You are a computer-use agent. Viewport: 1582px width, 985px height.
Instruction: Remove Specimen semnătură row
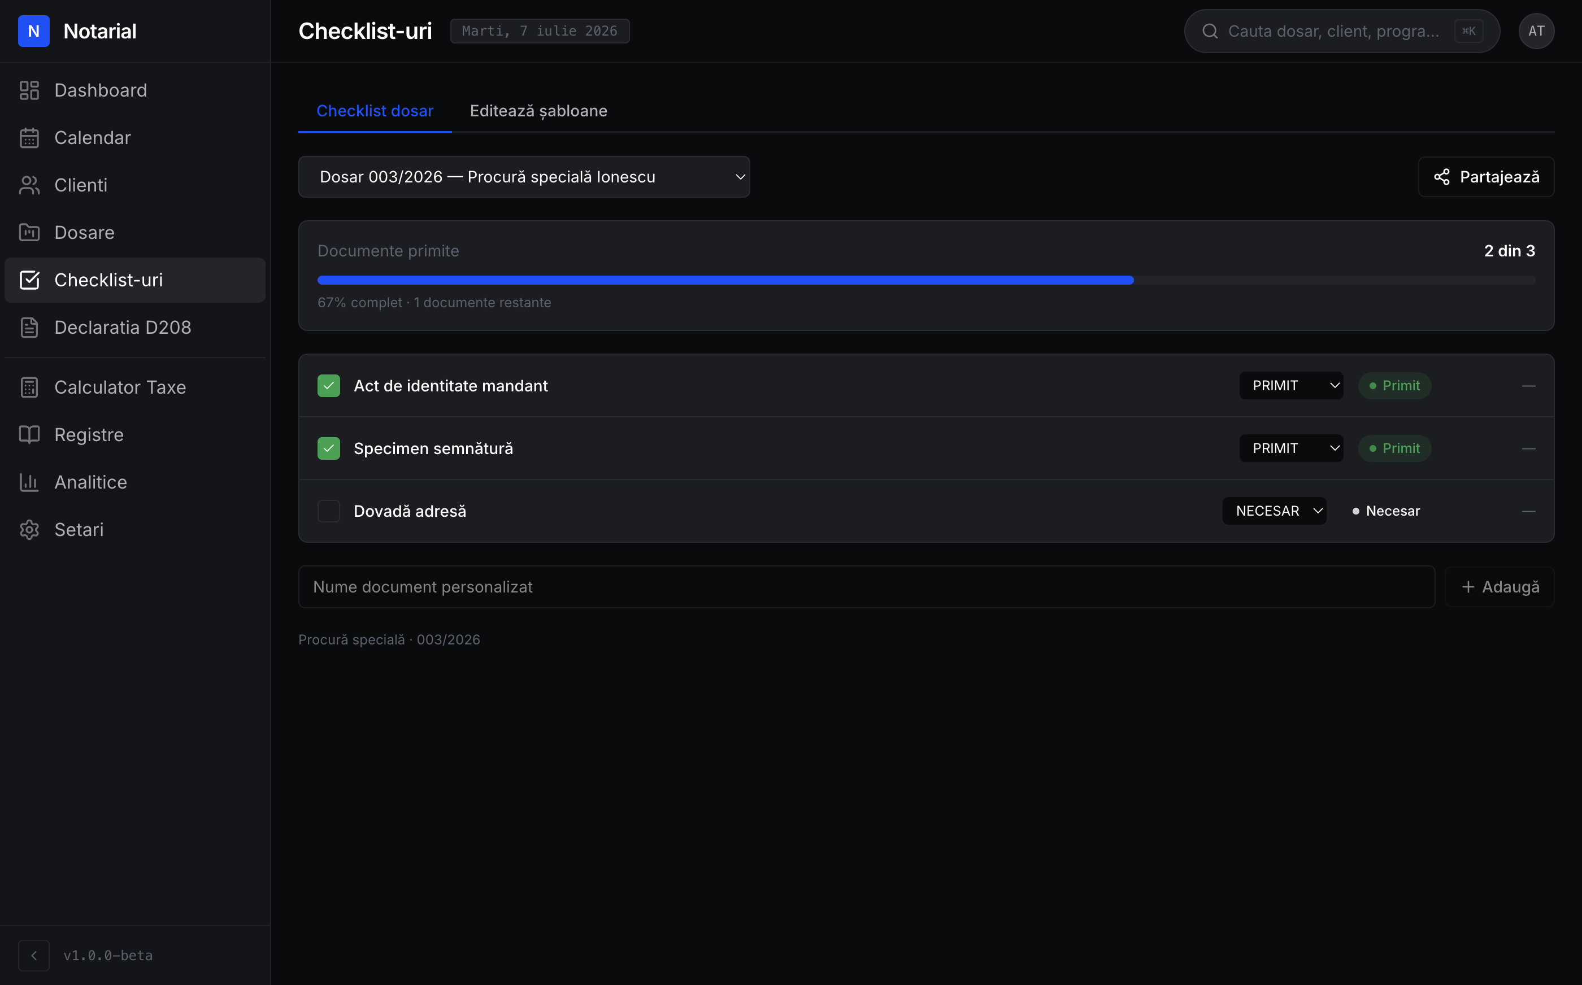1528,448
